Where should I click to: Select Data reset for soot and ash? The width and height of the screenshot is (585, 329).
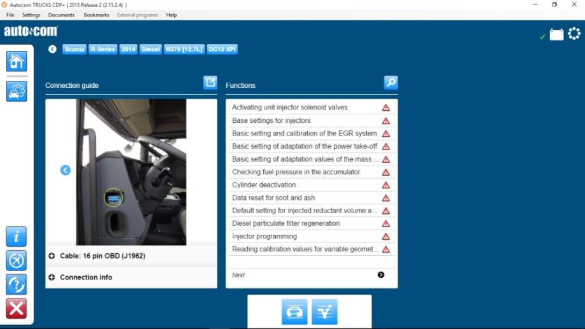coord(312,198)
